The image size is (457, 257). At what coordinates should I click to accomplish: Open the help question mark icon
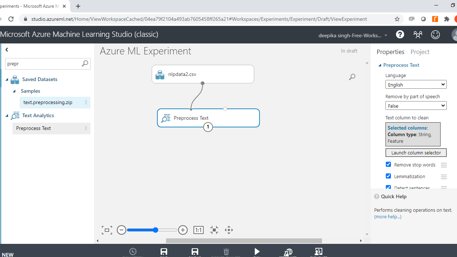click(x=400, y=34)
